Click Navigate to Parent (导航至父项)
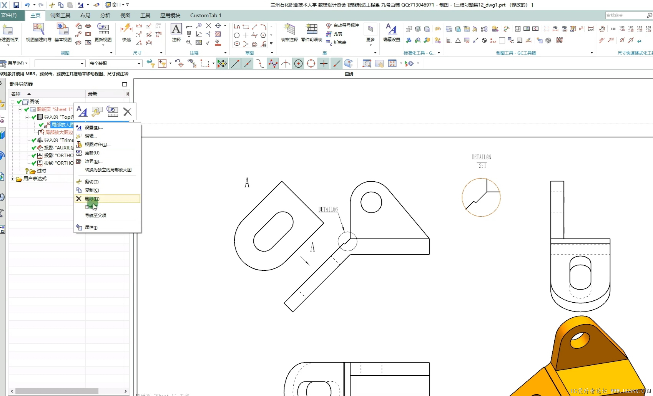The width and height of the screenshot is (653, 396). click(x=107, y=215)
